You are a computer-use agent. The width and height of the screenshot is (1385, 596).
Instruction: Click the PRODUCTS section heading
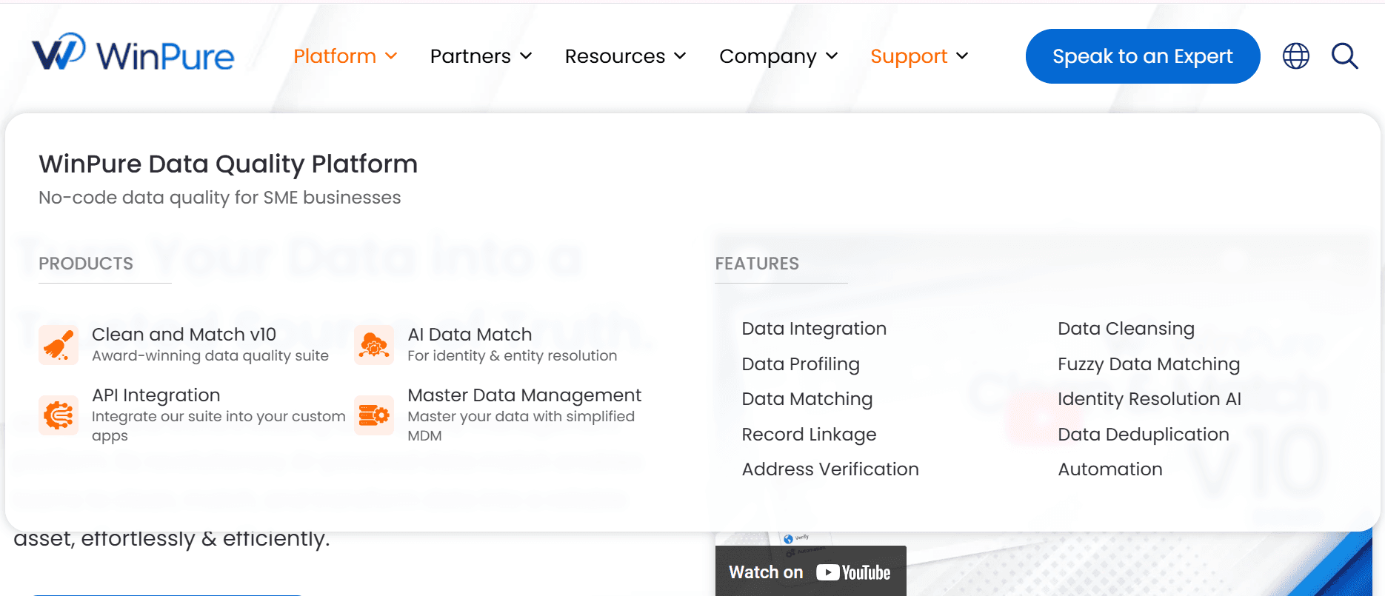tap(86, 264)
